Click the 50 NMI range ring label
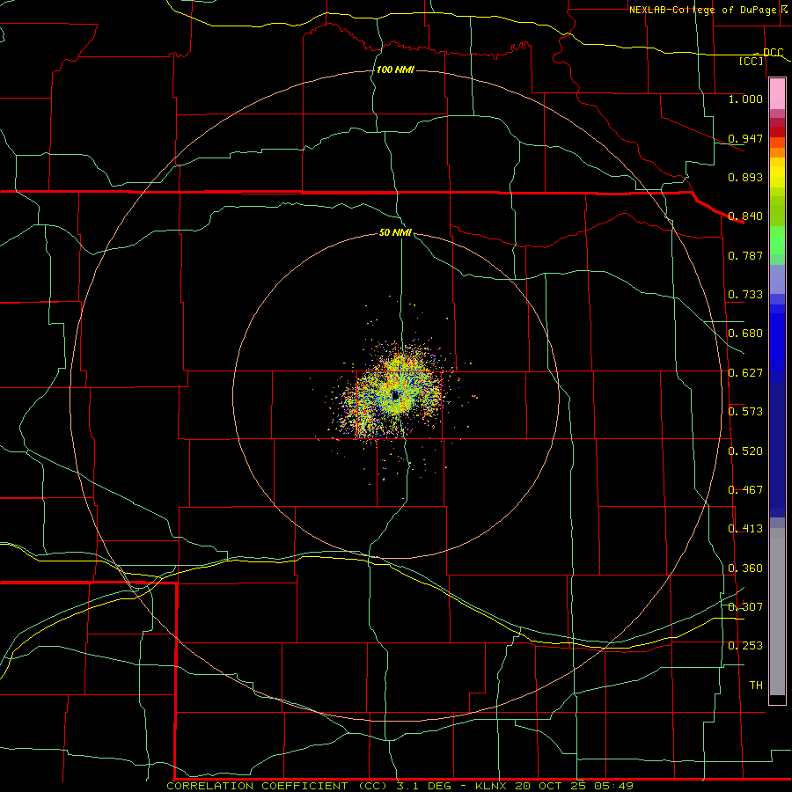 pyautogui.click(x=395, y=232)
